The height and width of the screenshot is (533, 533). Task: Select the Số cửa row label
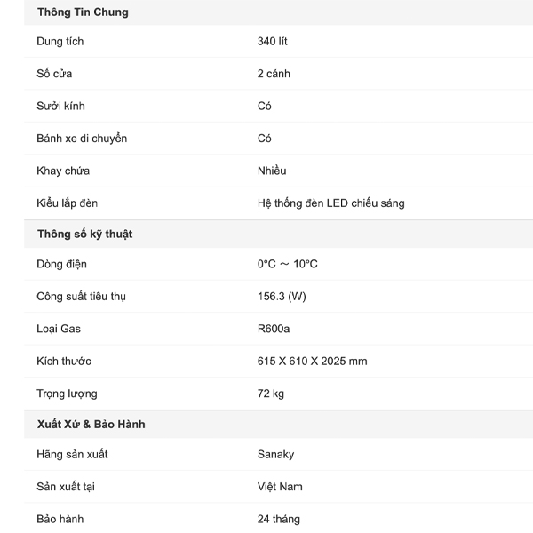tap(54, 74)
